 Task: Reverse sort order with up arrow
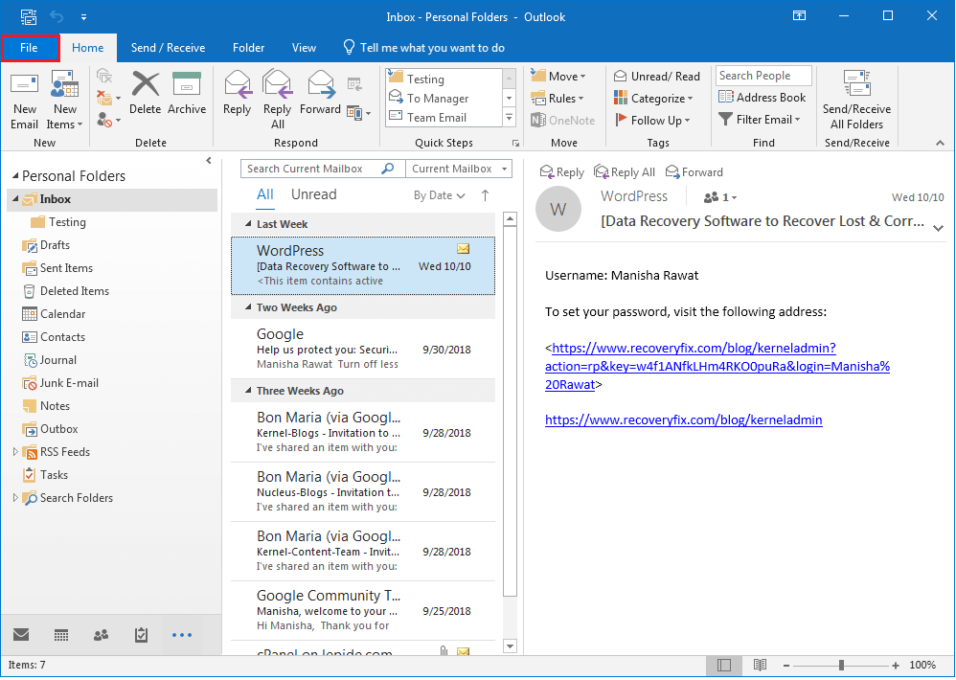(x=486, y=195)
